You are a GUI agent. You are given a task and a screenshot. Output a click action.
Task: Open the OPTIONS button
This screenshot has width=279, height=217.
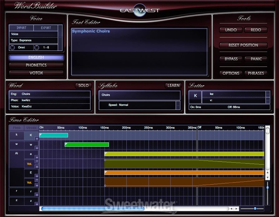pyautogui.click(x=231, y=73)
